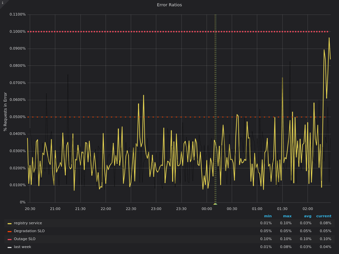339x254 pixels.
Task: Click the panel info icon in the corner
Action: (x=3, y=3)
